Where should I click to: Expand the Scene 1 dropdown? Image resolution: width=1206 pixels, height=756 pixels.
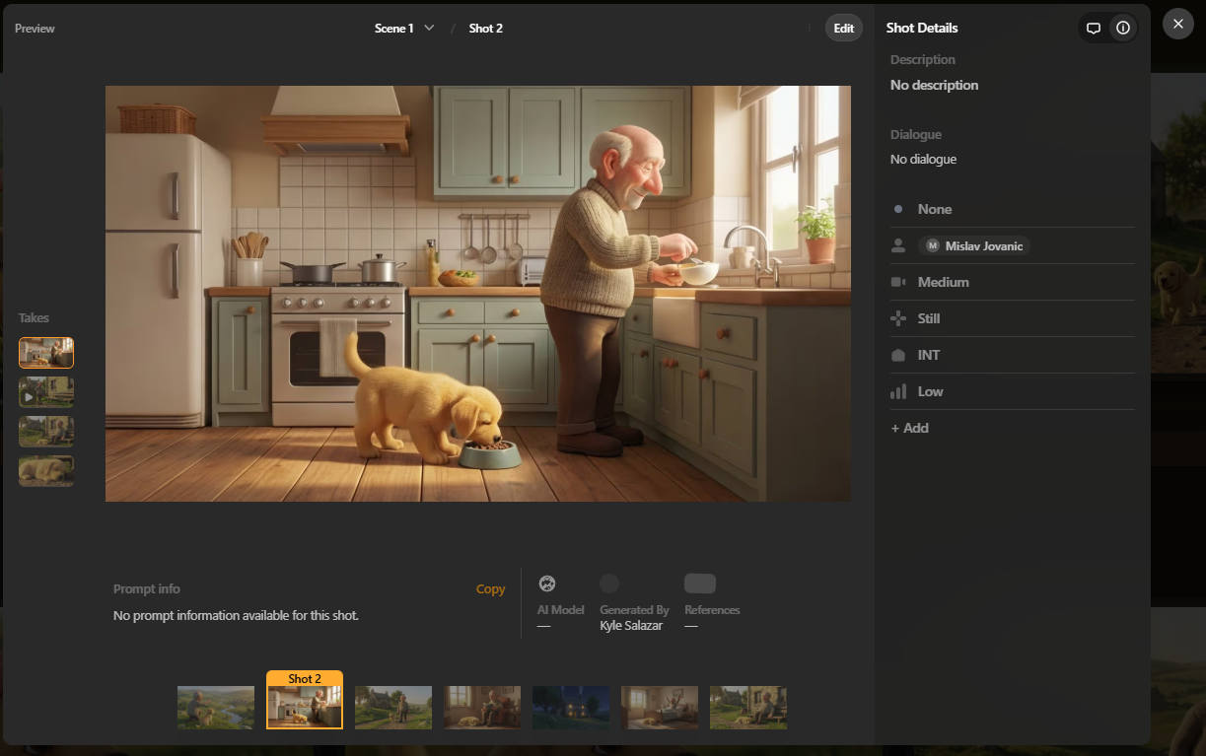click(430, 28)
